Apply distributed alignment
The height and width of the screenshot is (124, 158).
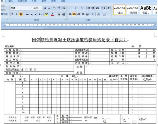tap(87, 14)
